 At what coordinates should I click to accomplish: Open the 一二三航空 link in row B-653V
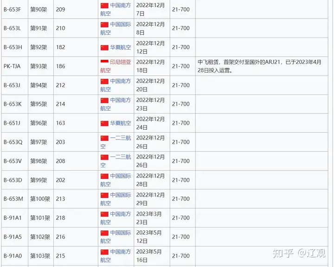[x=116, y=161]
